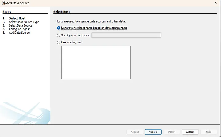The image size is (221, 137).
Task: Click the 'Steps' panel heading
Action: click(x=7, y=12)
